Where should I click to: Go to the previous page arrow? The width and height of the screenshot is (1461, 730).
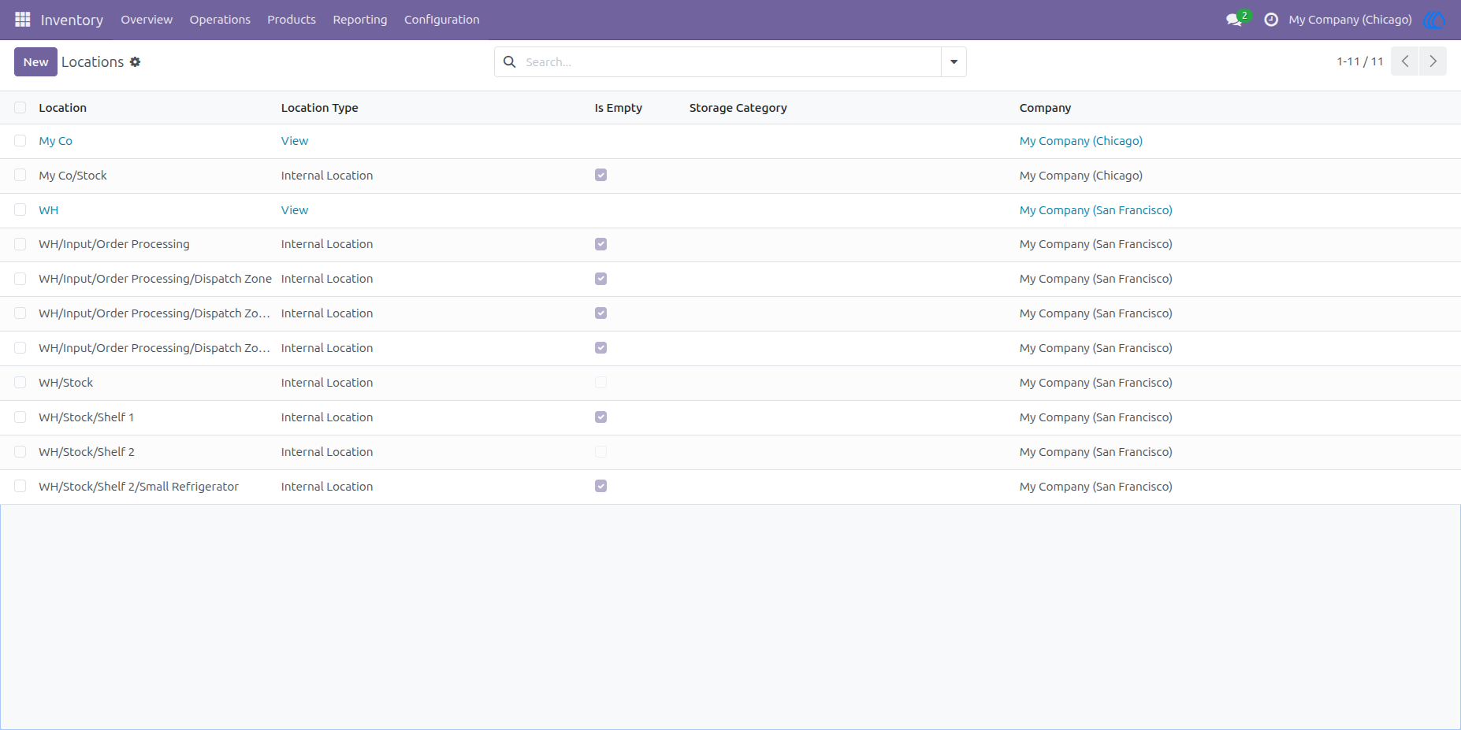[x=1405, y=61]
